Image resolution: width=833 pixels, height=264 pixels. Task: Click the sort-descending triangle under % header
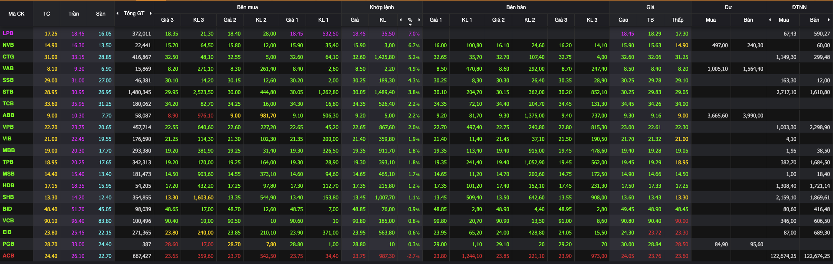(410, 25)
